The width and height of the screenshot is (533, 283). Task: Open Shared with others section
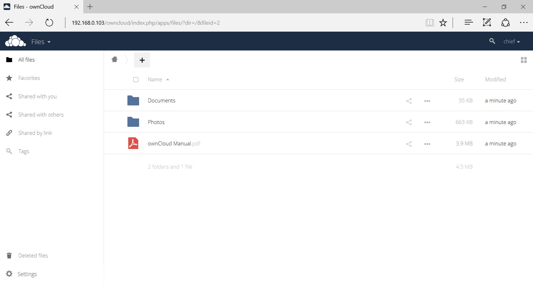[41, 114]
